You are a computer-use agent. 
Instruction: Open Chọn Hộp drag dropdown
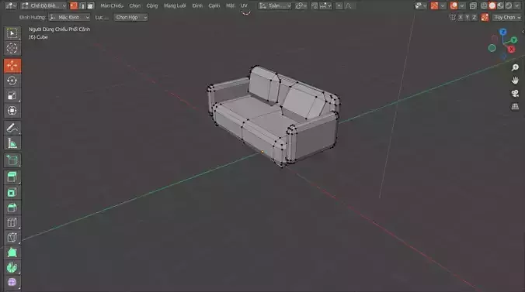[x=130, y=17]
